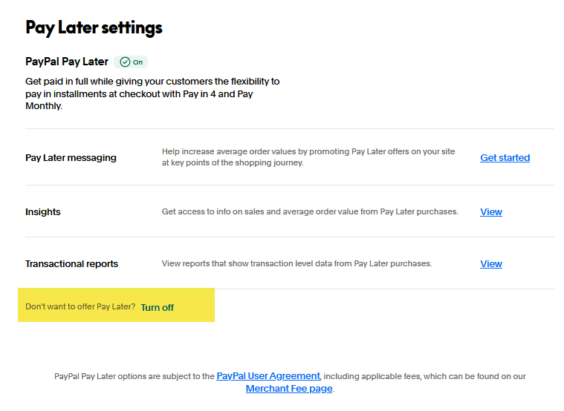564x411 pixels.
Task: Click the PayPal Pay Later subheading
Action: point(67,62)
